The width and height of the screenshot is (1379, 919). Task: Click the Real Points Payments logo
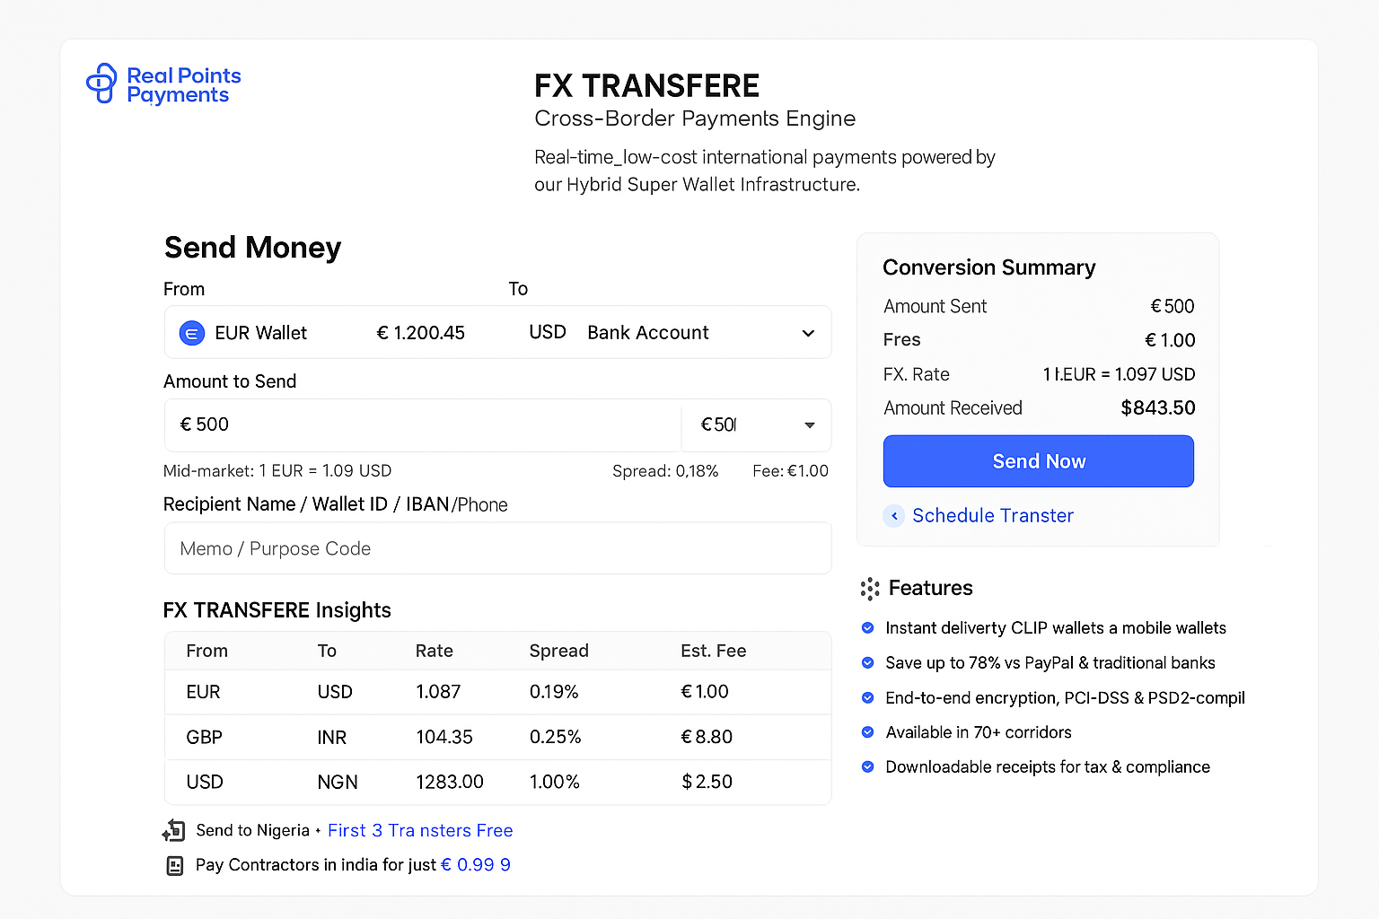pyautogui.click(x=162, y=83)
